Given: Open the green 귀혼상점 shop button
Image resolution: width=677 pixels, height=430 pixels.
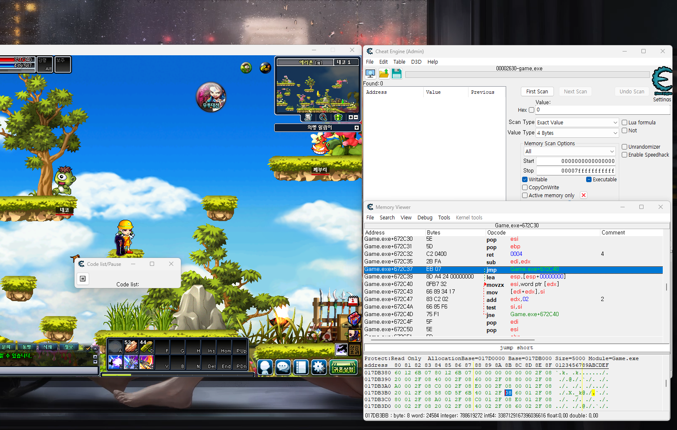Looking at the screenshot, I should (343, 367).
